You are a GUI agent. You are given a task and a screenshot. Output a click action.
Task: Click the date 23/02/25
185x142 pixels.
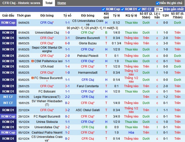pos(24,56)
